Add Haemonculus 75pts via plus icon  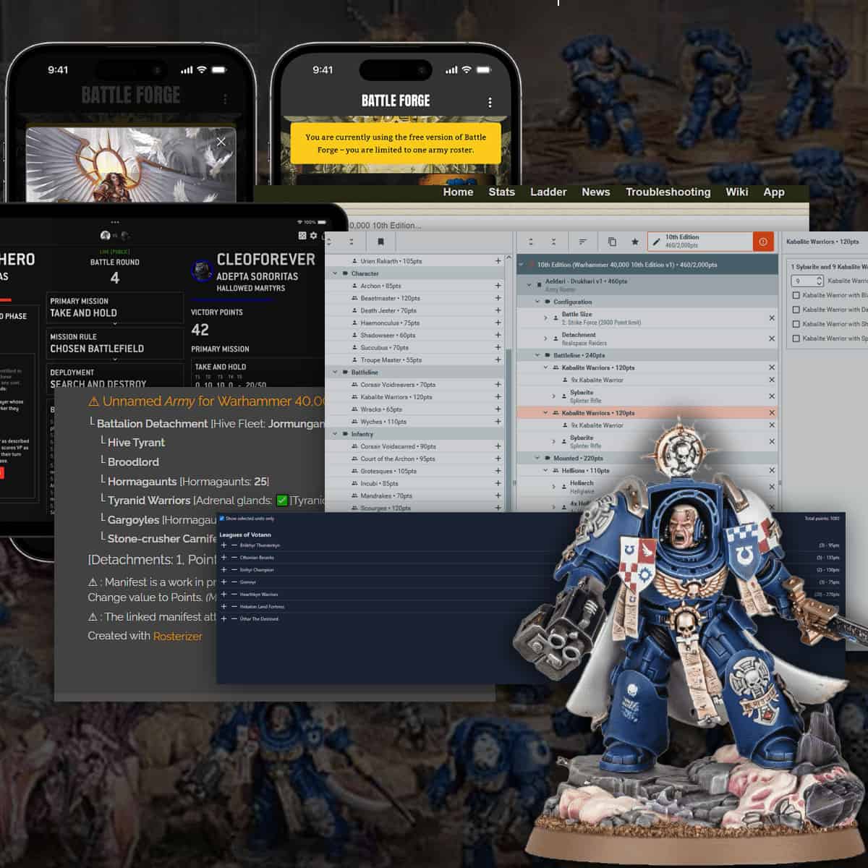(498, 323)
